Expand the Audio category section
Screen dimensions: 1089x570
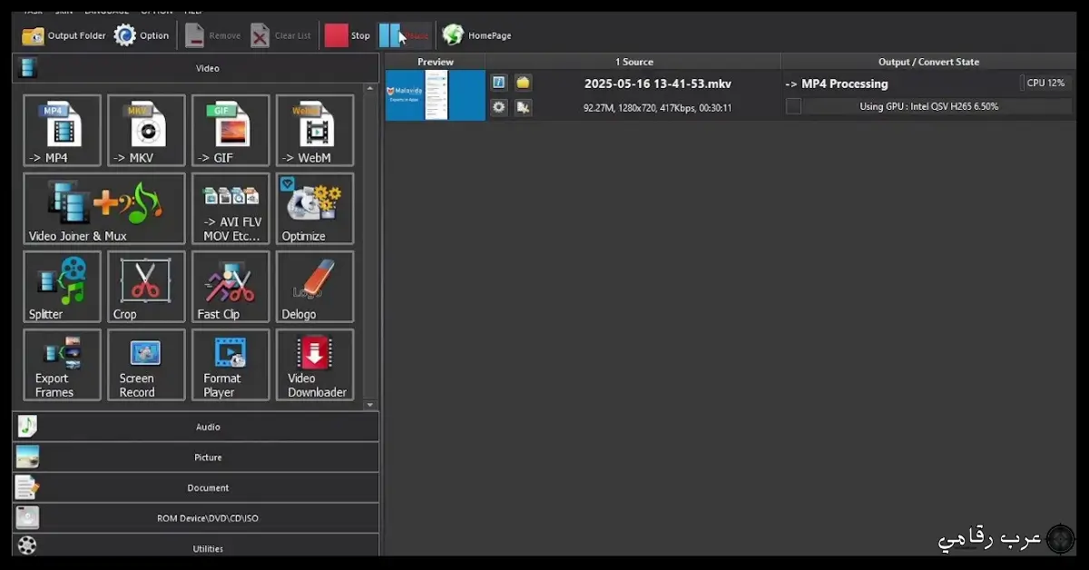tap(207, 427)
